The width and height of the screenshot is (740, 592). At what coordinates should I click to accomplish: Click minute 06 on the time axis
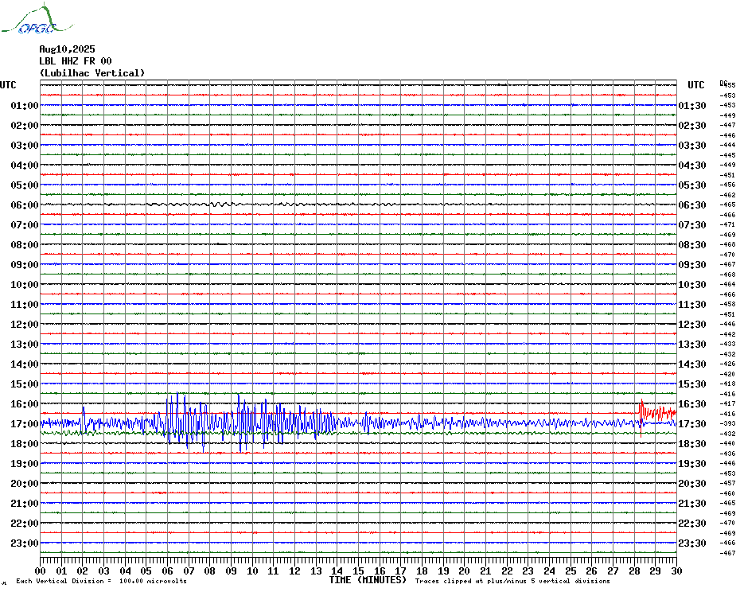pyautogui.click(x=168, y=571)
